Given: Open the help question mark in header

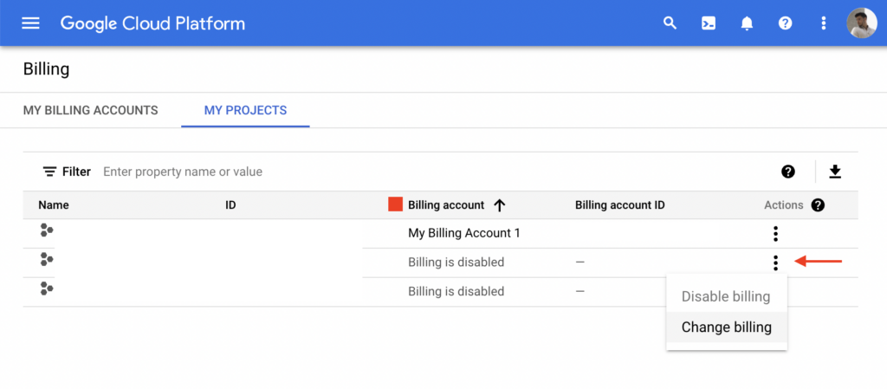Looking at the screenshot, I should [x=785, y=23].
